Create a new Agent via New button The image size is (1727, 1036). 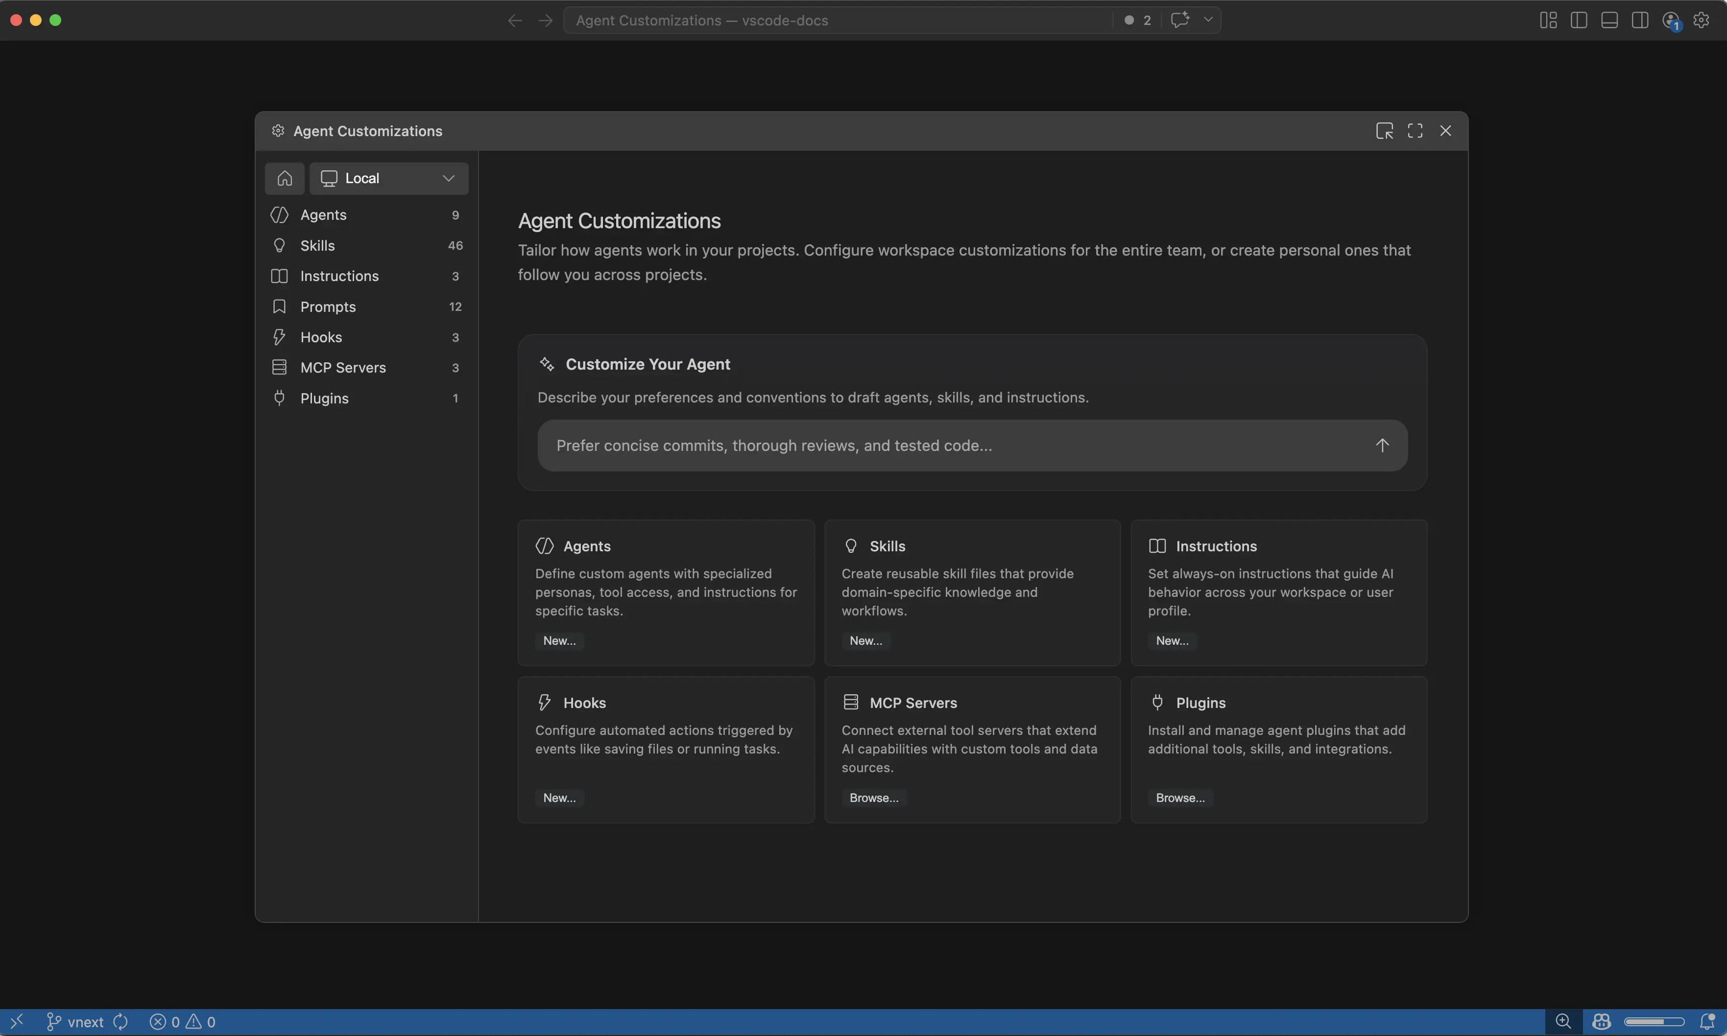click(x=559, y=640)
